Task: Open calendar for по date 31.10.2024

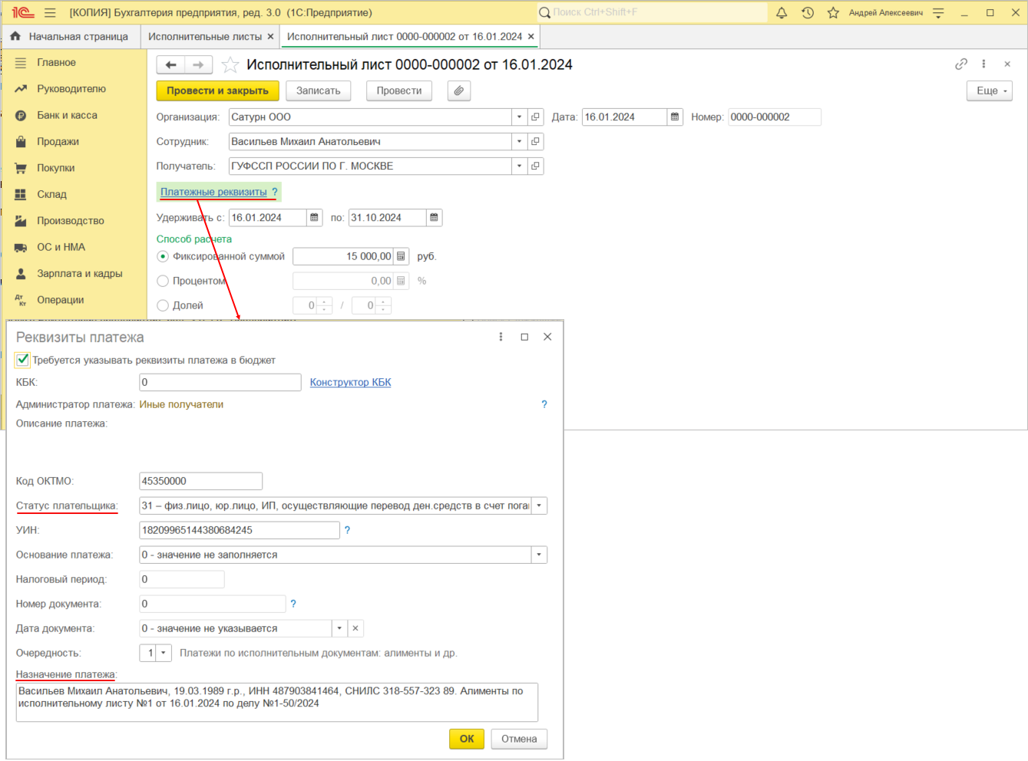Action: pos(434,218)
